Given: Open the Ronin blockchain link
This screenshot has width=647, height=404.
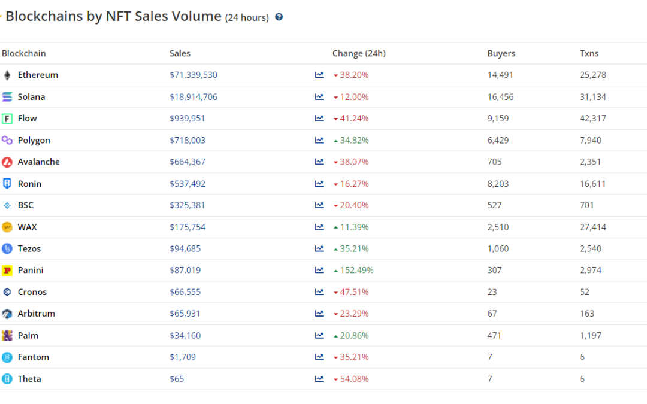Looking at the screenshot, I should coord(29,184).
